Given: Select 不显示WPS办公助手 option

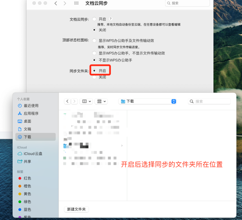Looking at the screenshot, I should pos(94,60).
